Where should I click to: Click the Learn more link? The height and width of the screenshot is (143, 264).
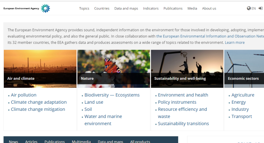235,42
